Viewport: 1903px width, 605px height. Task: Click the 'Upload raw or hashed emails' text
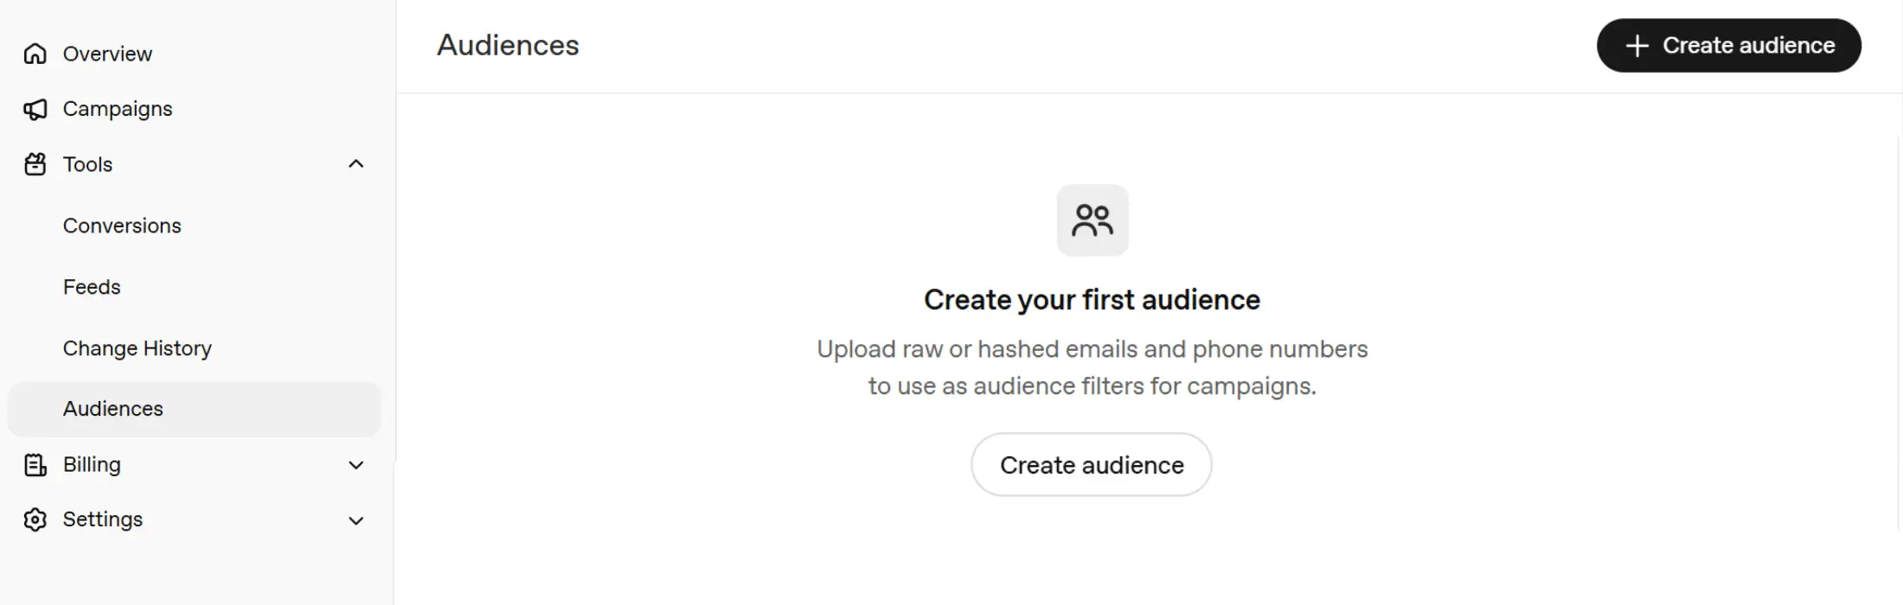(977, 349)
